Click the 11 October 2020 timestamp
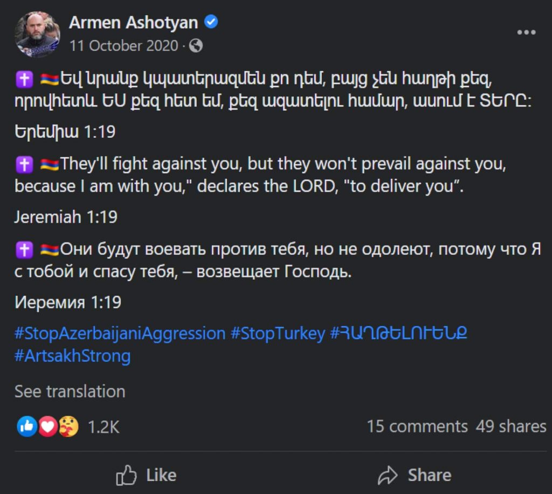 [x=123, y=46]
